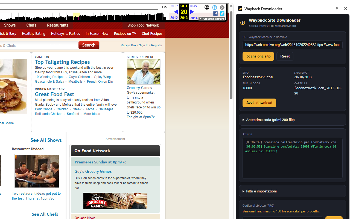
Task: Go to next month capture arrow
Action: pos(192,12)
